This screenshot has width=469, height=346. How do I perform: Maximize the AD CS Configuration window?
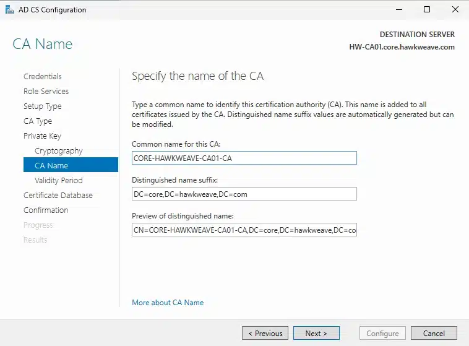point(427,10)
